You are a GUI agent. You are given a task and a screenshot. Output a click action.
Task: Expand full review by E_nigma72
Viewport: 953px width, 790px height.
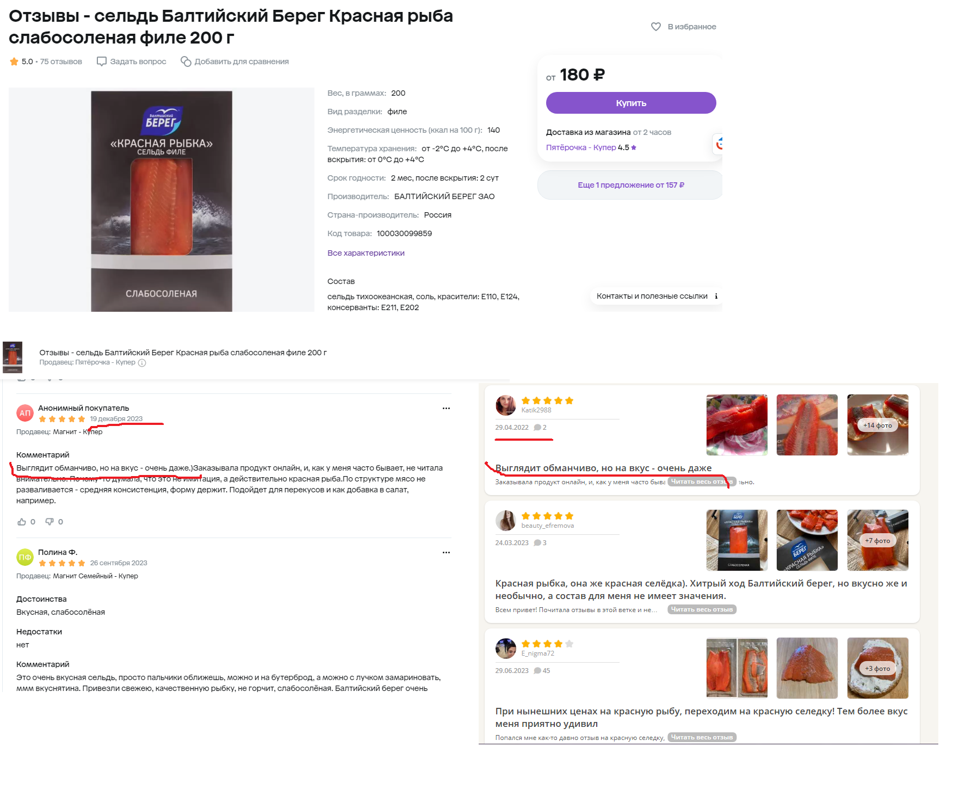point(702,737)
